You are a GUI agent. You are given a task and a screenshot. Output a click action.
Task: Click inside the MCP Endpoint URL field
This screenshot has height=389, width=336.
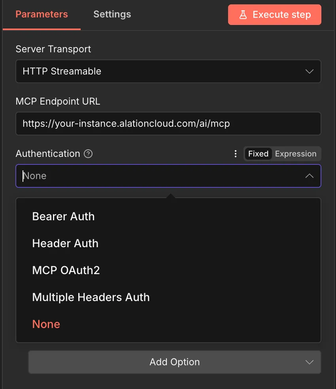pyautogui.click(x=168, y=124)
